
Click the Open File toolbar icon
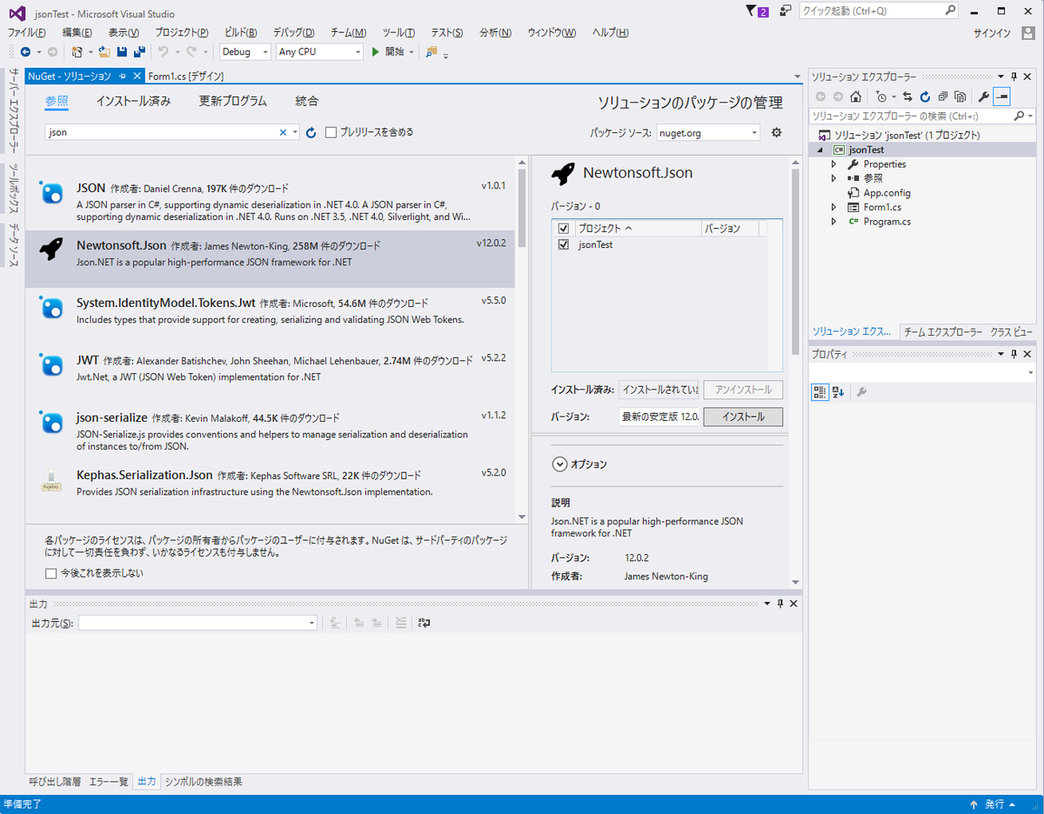click(104, 52)
